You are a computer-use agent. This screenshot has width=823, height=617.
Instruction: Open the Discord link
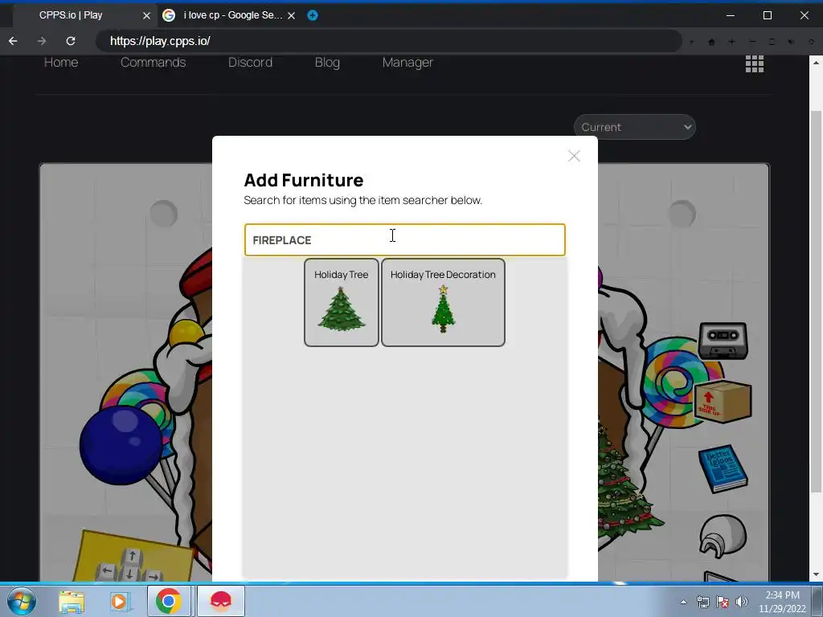pos(251,63)
